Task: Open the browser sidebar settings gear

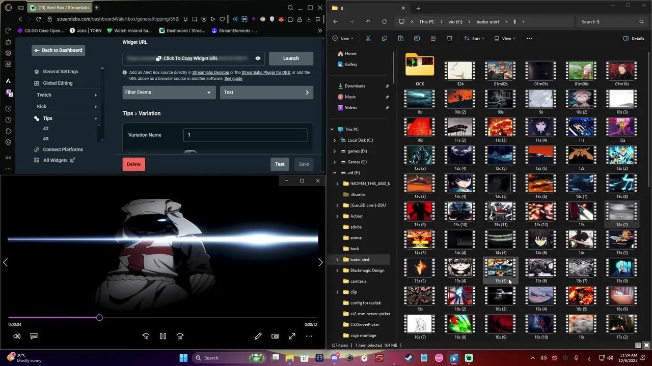Action: coord(8,142)
